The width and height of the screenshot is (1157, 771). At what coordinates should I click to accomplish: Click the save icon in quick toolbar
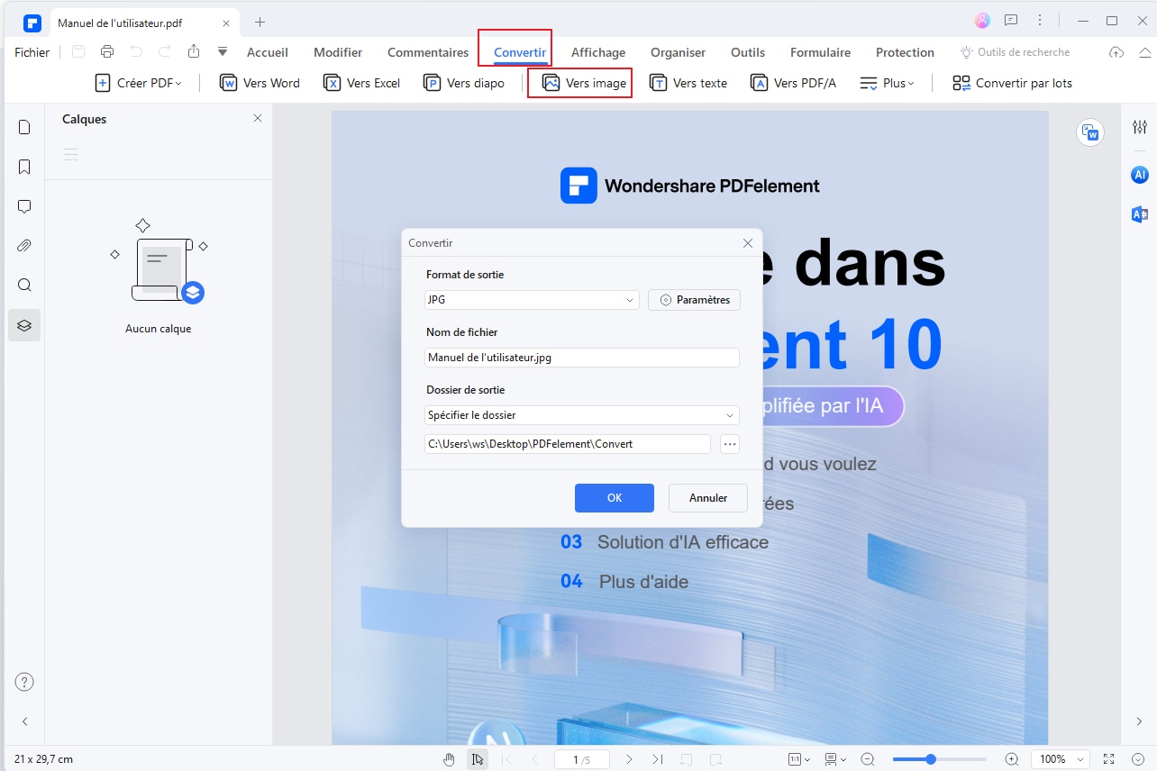(x=78, y=52)
